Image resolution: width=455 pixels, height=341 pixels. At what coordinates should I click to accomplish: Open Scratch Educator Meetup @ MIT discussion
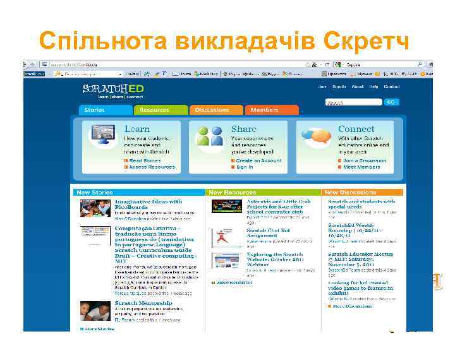pyautogui.click(x=360, y=260)
